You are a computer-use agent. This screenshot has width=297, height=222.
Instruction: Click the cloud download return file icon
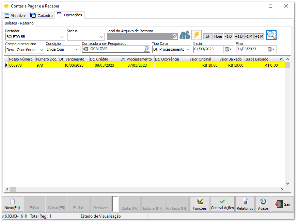click(185, 35)
